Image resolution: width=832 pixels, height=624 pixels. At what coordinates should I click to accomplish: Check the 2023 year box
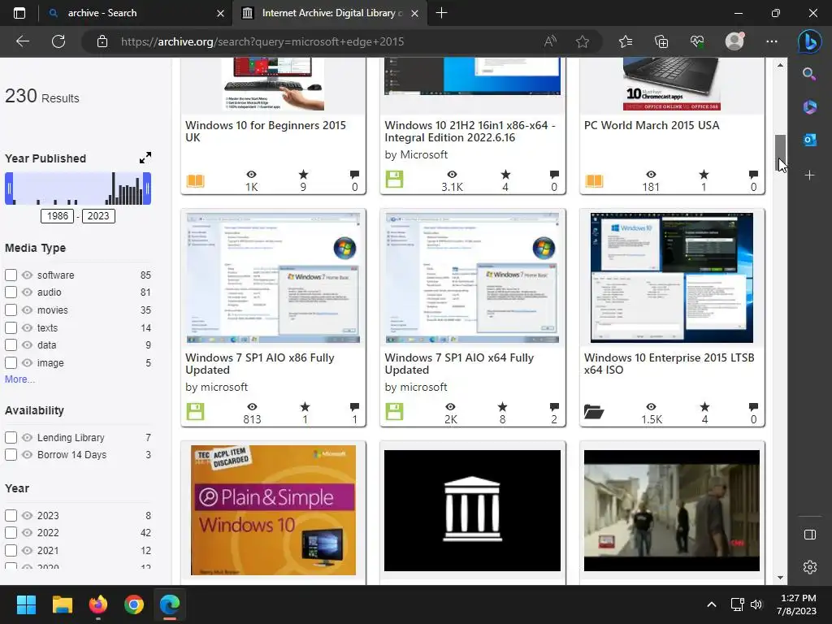(x=11, y=515)
